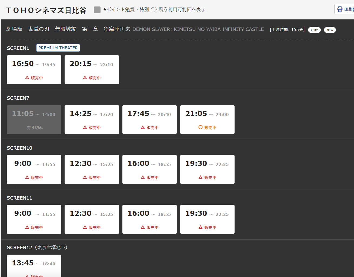Click the 上映時間: 155分 running time
The image size is (354, 277).
point(287,30)
